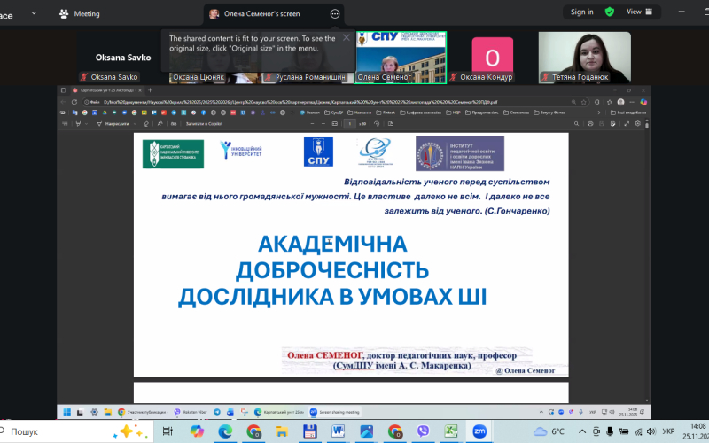Search in the PDF document
Screen dimensions: 709x443
(x=577, y=124)
